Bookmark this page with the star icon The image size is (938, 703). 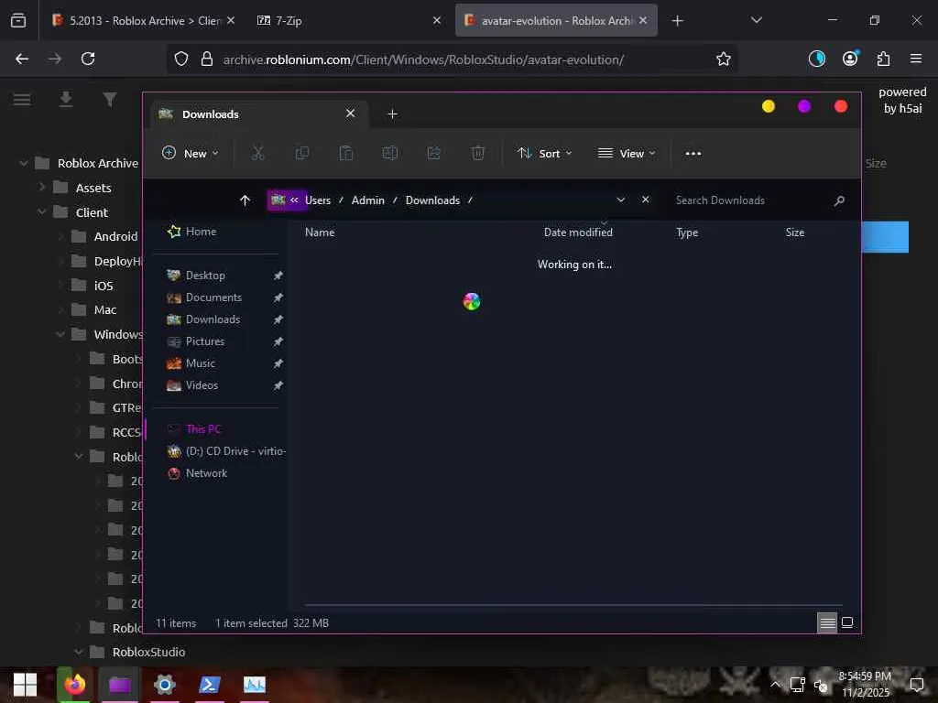tap(724, 59)
